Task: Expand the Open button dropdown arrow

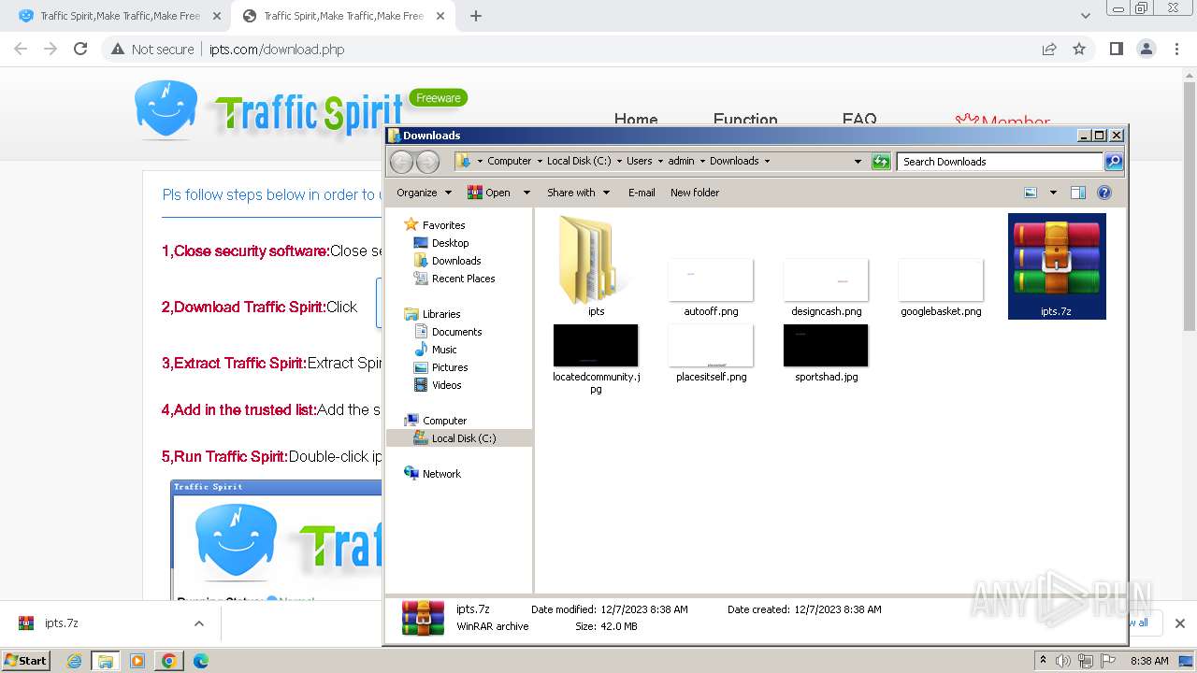Action: point(526,193)
